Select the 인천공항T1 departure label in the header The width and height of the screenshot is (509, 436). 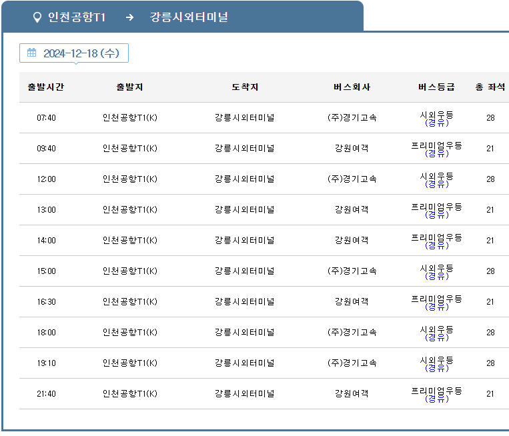coord(77,17)
